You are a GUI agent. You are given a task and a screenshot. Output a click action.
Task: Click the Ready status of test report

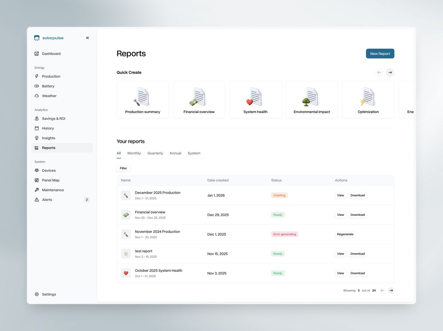pos(278,254)
